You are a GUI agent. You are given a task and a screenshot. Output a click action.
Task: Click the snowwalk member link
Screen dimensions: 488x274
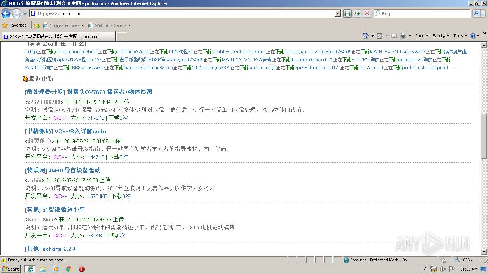[x=414, y=52]
